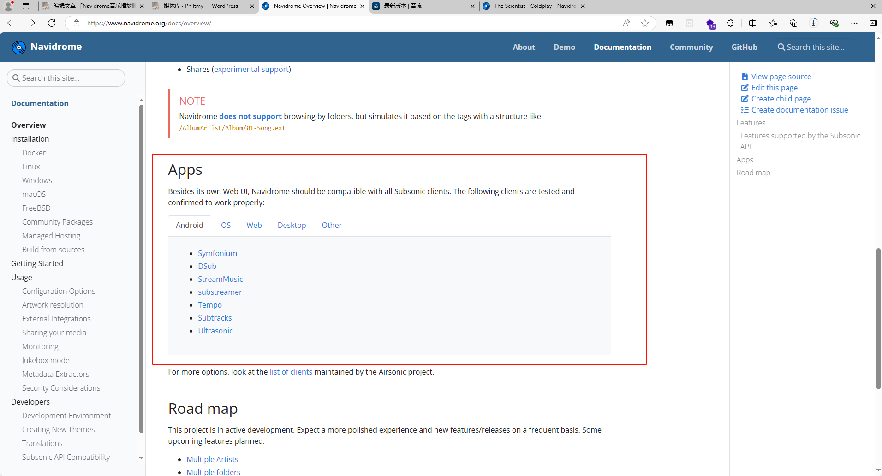Open the tab actions menu icon
882x476 pixels.
[26, 6]
